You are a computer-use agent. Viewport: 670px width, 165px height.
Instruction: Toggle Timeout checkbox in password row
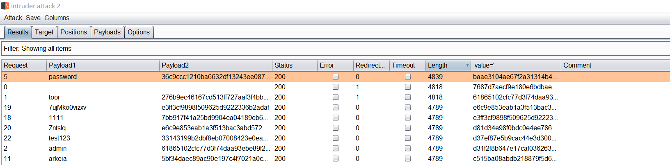(x=408, y=77)
